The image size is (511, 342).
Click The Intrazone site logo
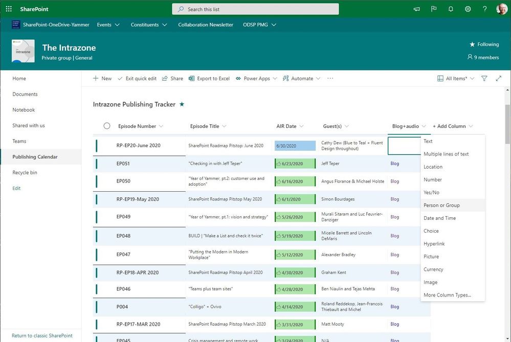pyautogui.click(x=23, y=51)
